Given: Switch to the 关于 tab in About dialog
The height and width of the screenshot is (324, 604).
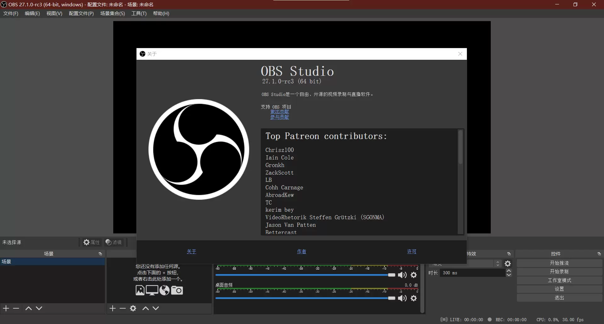Looking at the screenshot, I should pyautogui.click(x=192, y=252).
